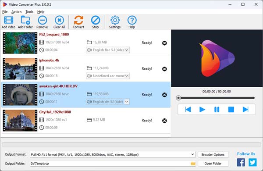This screenshot has height=171, width=263.
Task: Click the Open Folder button
Action: 213,164
